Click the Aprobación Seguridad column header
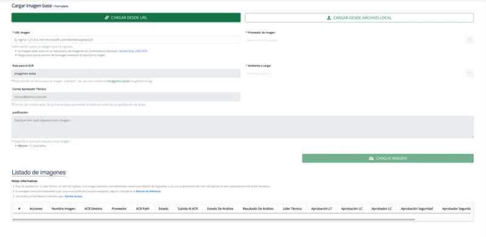Image resolution: width=486 pixels, height=237 pixels. (x=417, y=209)
